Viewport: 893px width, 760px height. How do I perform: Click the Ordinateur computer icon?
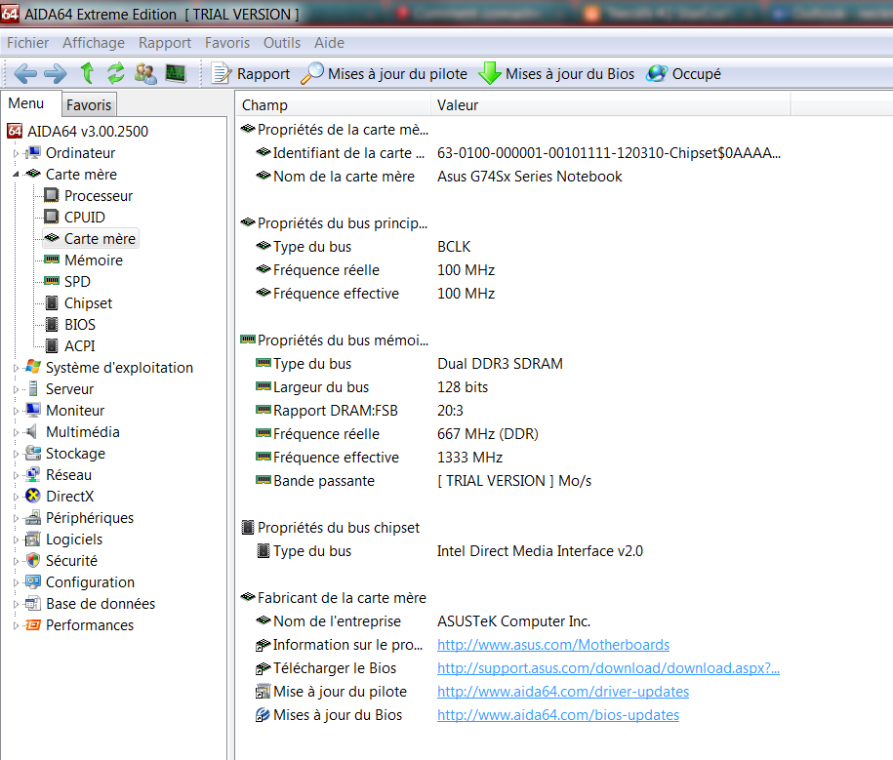pyautogui.click(x=33, y=152)
